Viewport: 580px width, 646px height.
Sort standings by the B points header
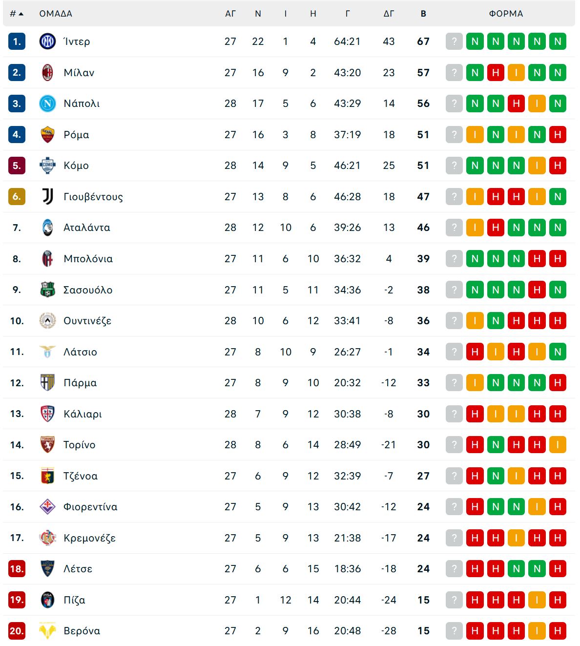pyautogui.click(x=423, y=14)
